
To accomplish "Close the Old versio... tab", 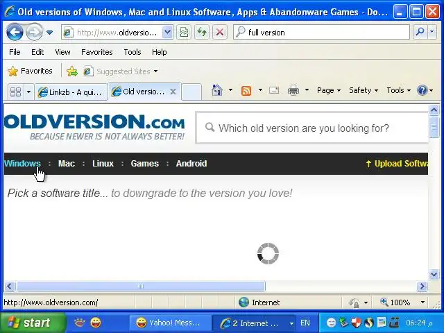I will tap(173, 92).
